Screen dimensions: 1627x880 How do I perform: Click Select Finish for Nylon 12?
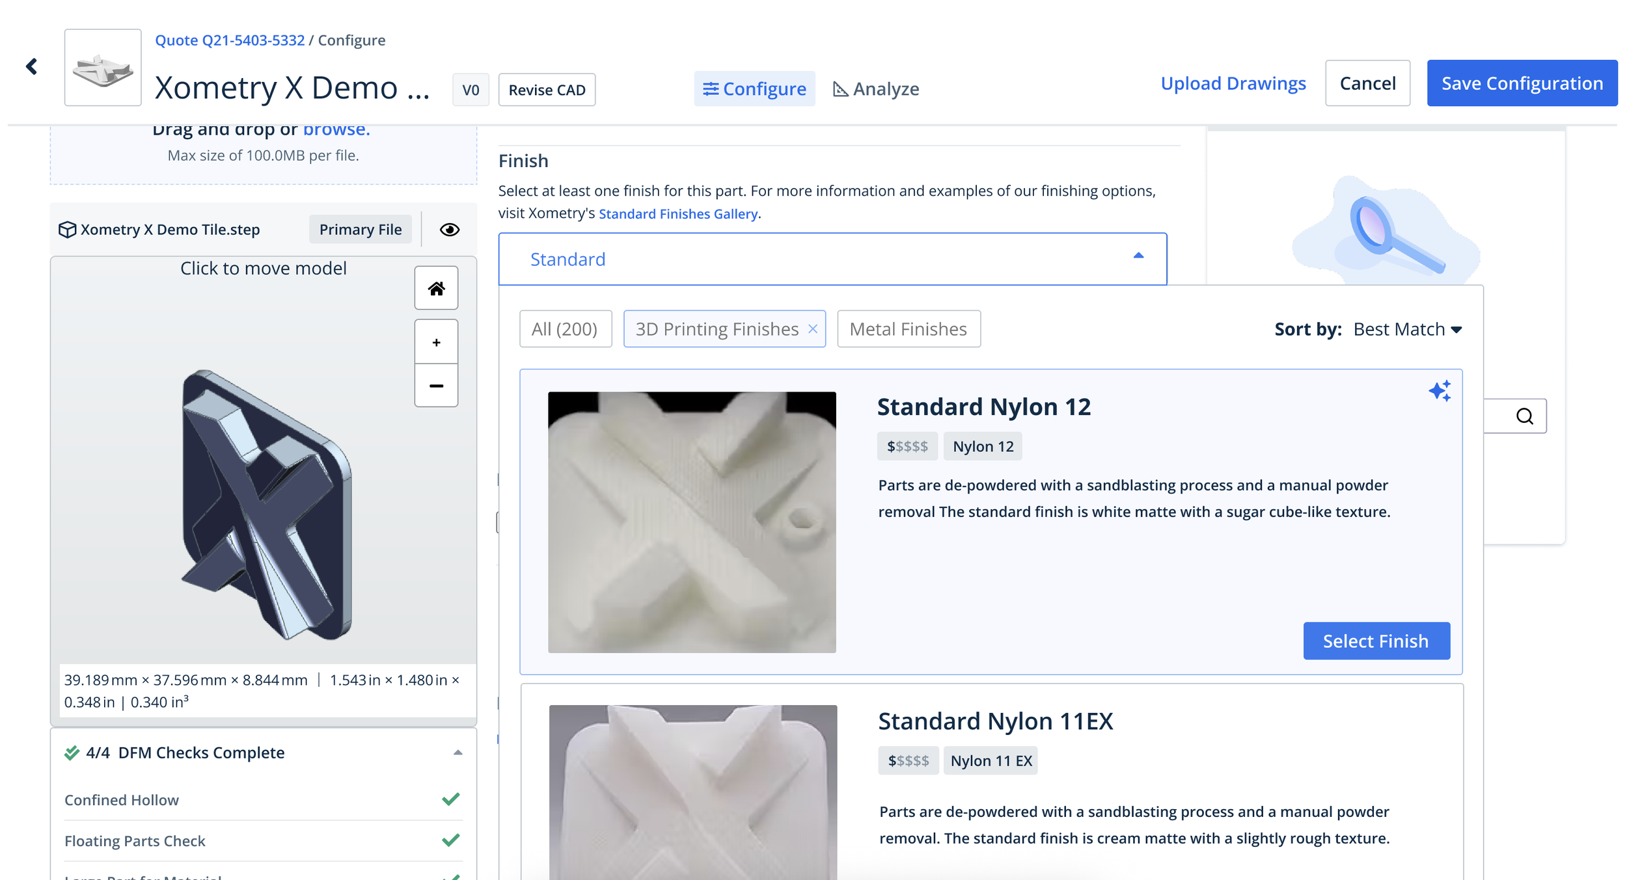click(x=1376, y=641)
